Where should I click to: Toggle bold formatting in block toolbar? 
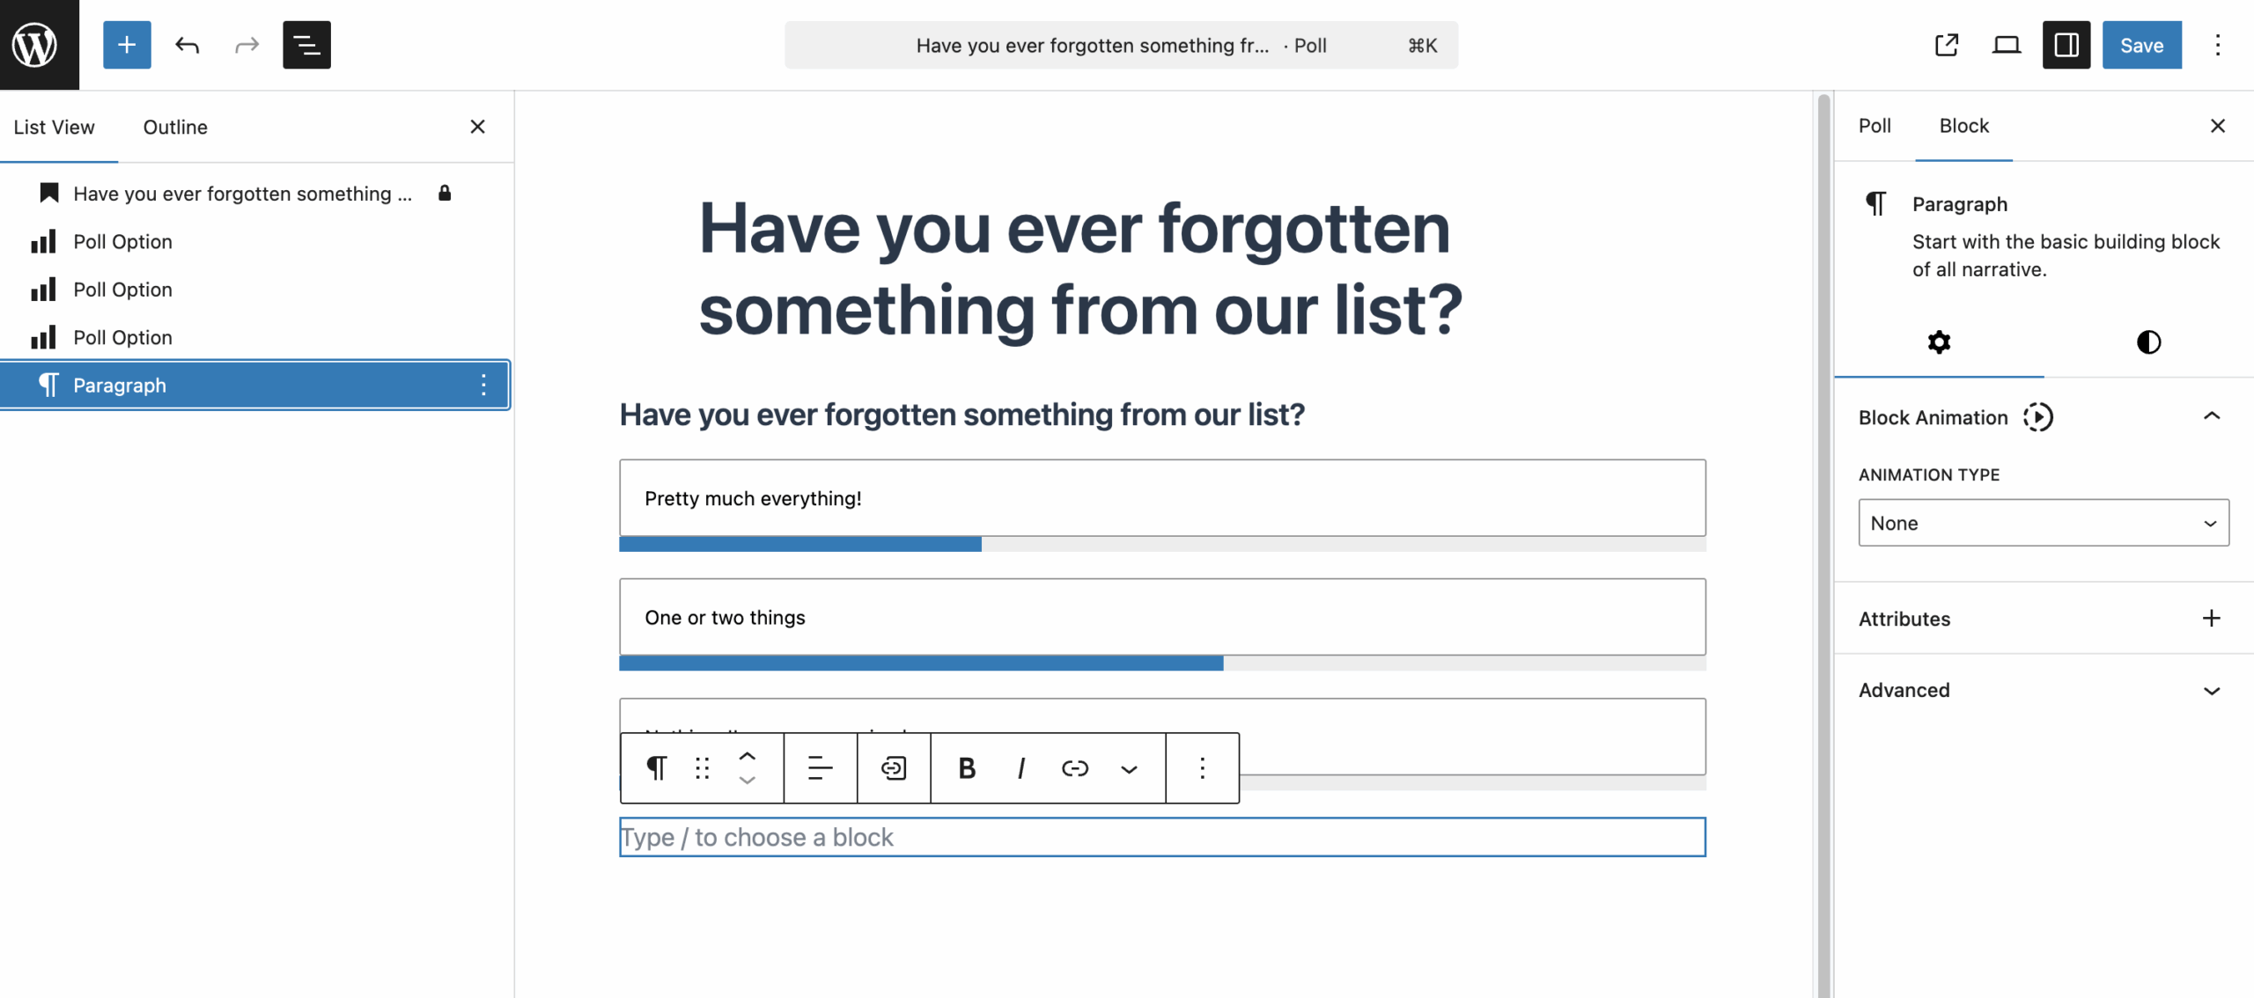point(966,768)
